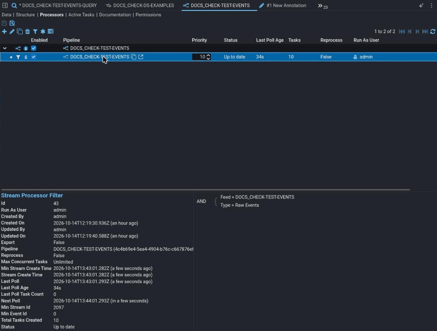Click the Last Poll Age column header
Screen dimensions: 437x331
270,40
